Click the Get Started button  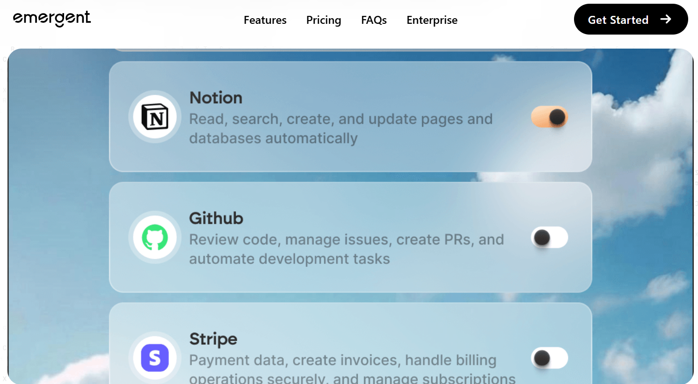click(x=631, y=19)
